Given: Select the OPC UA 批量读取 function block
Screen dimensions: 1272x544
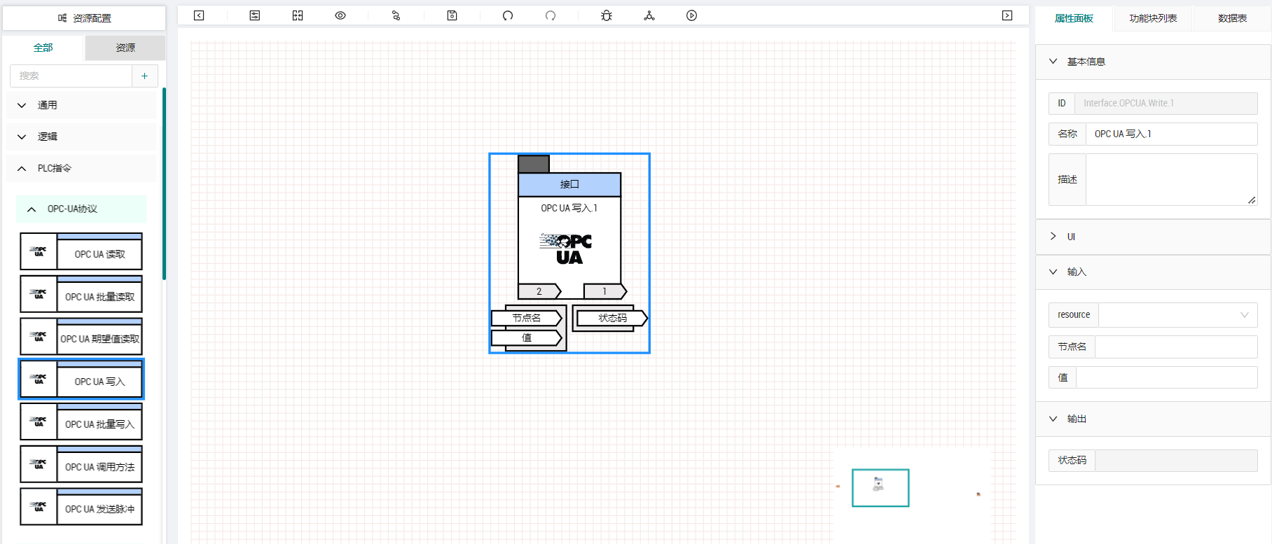Looking at the screenshot, I should (x=81, y=295).
